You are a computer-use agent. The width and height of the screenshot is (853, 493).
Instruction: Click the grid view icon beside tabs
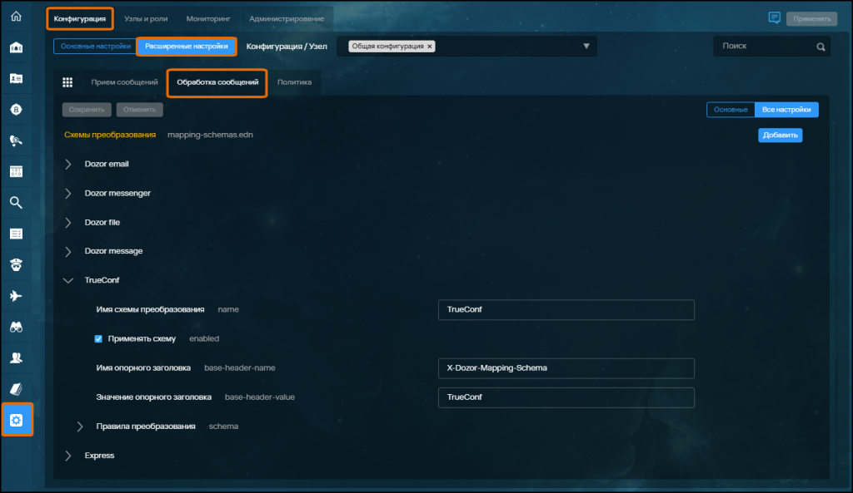67,82
